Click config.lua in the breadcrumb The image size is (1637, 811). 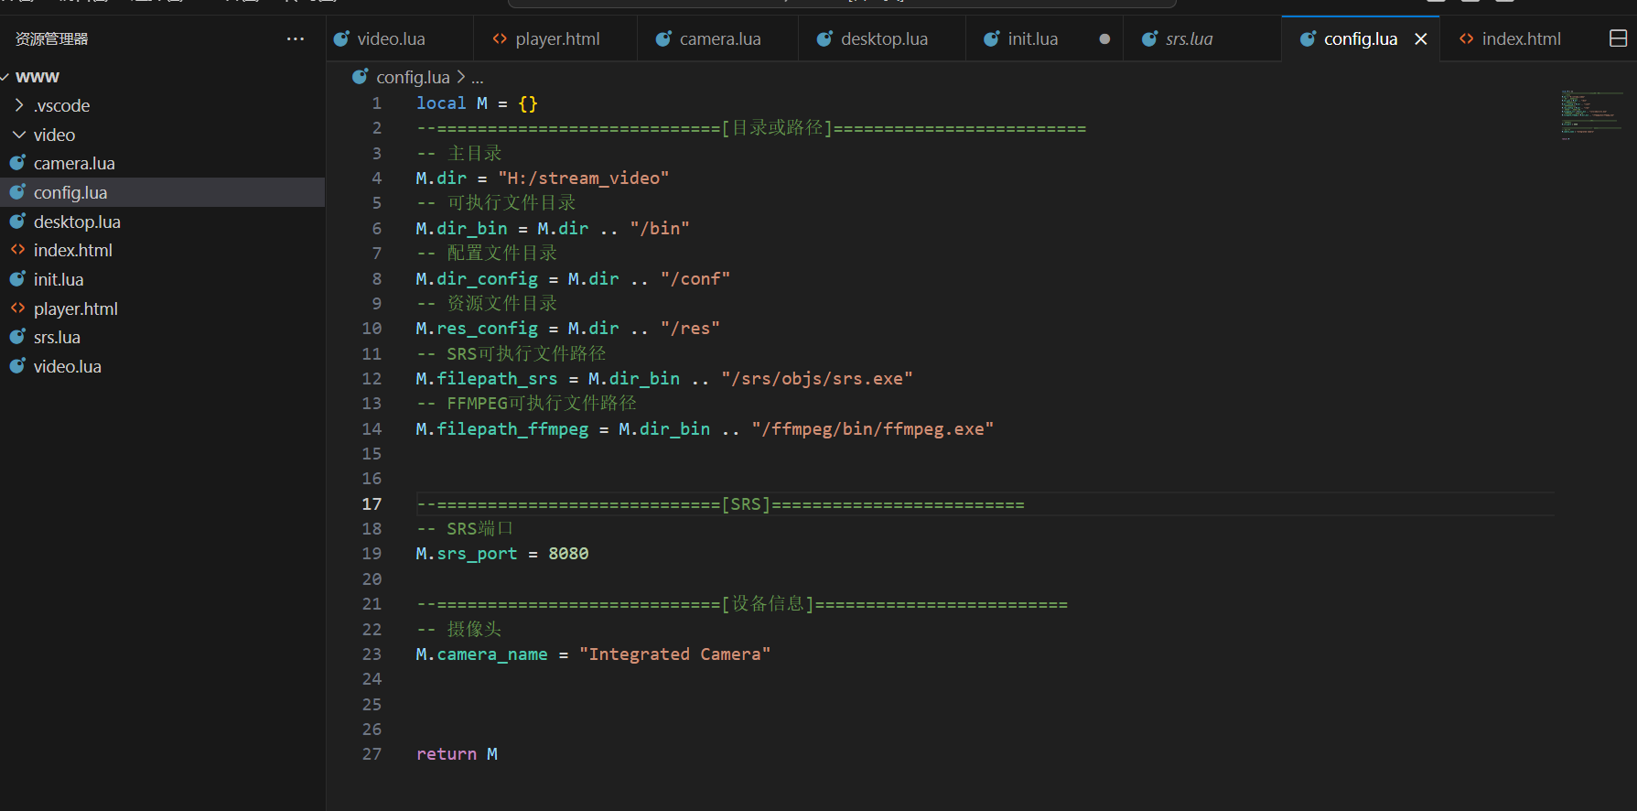(x=413, y=77)
